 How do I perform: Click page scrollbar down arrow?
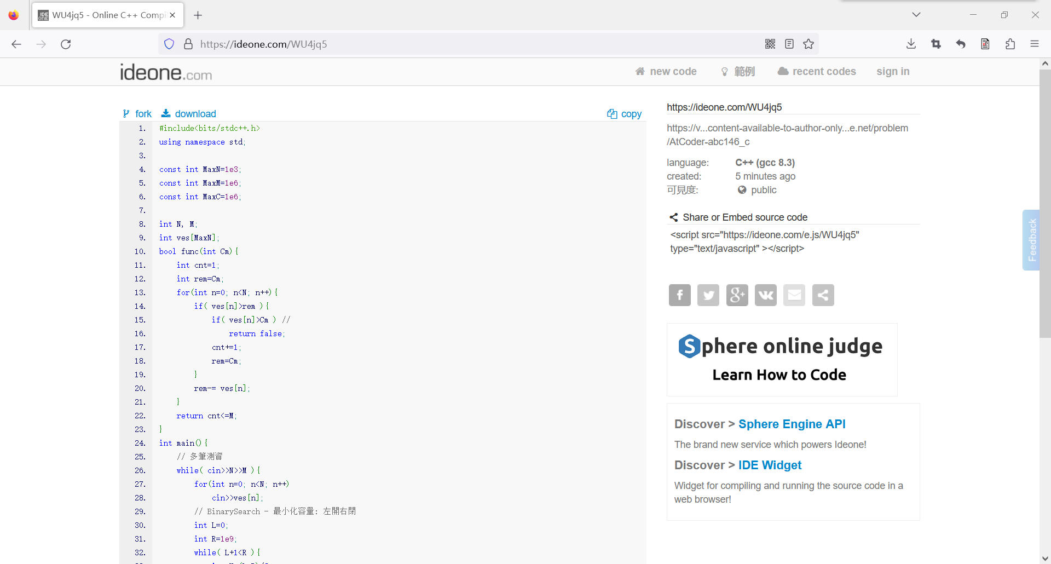coord(1045,559)
